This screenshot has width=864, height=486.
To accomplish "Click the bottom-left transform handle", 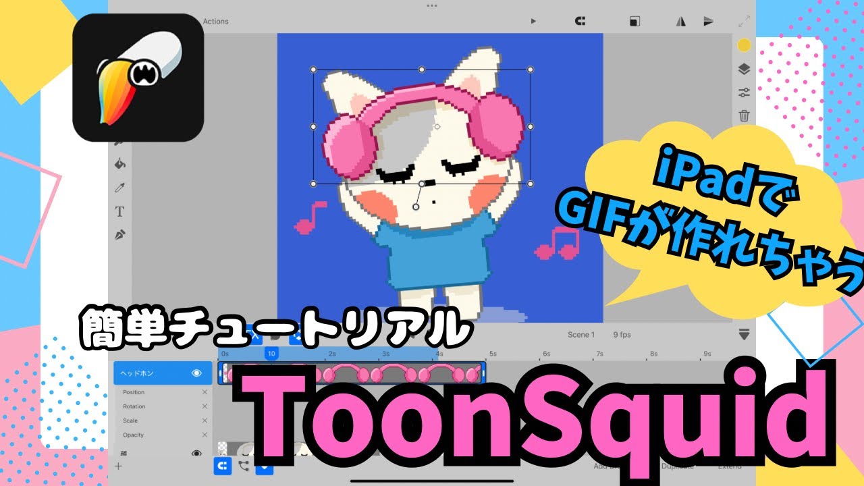I will pos(313,184).
